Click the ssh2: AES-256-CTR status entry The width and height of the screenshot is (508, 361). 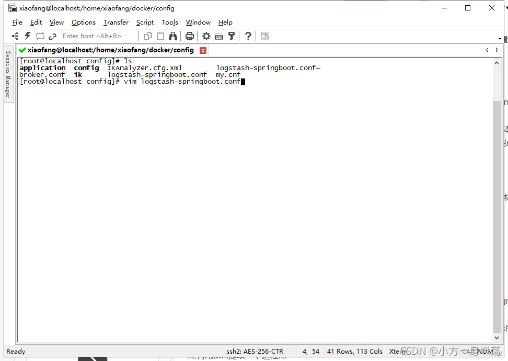point(255,351)
